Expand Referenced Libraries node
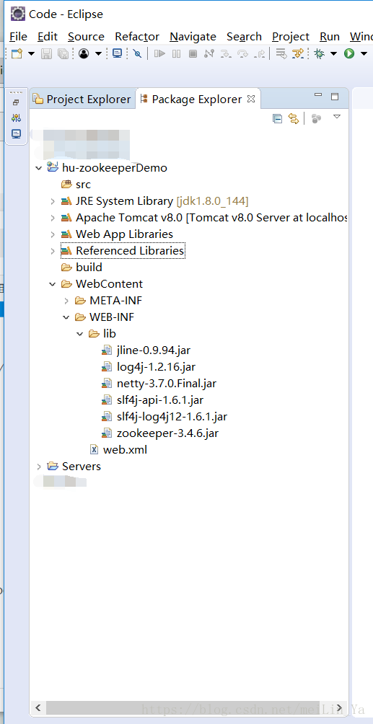 click(53, 251)
